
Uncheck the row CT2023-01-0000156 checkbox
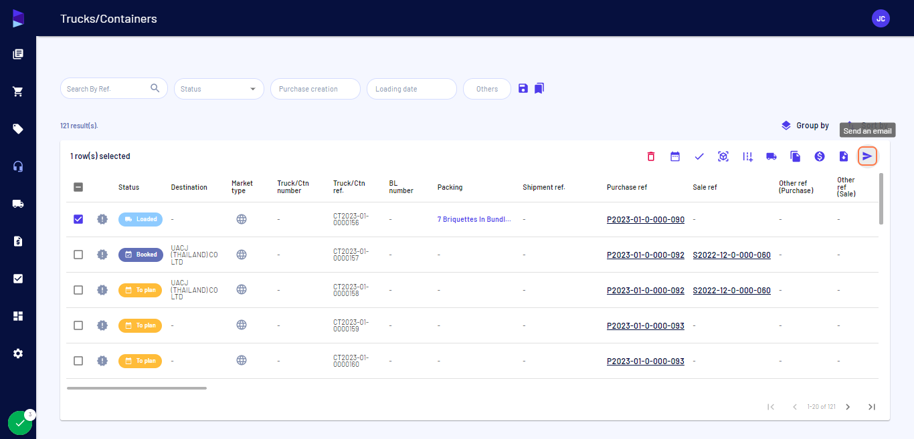coord(78,219)
